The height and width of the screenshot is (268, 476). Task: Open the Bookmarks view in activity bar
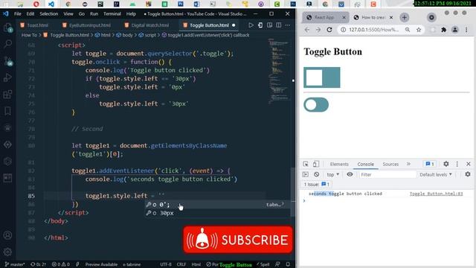[x=7, y=111]
